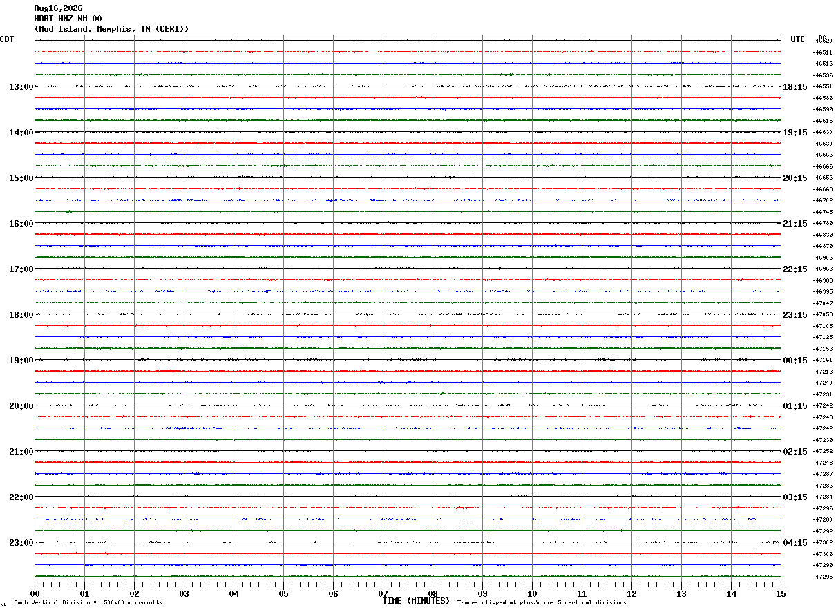Click the DC offset value -46520
This screenshot has width=836, height=612.
click(823, 41)
